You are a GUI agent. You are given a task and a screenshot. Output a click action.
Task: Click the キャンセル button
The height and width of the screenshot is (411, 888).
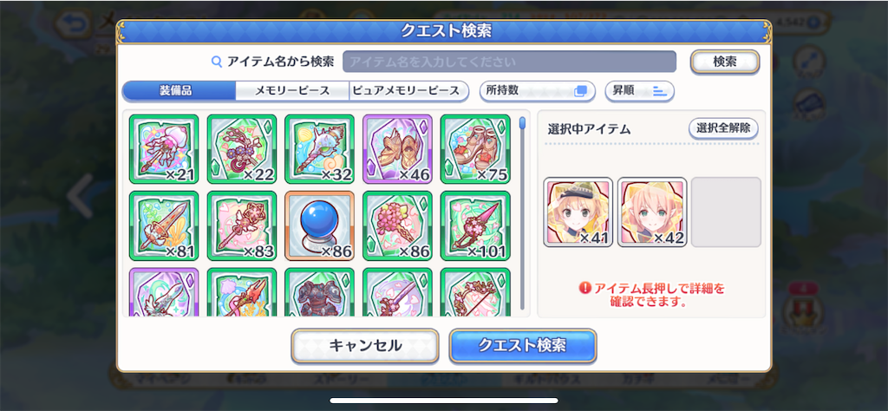[x=365, y=345]
